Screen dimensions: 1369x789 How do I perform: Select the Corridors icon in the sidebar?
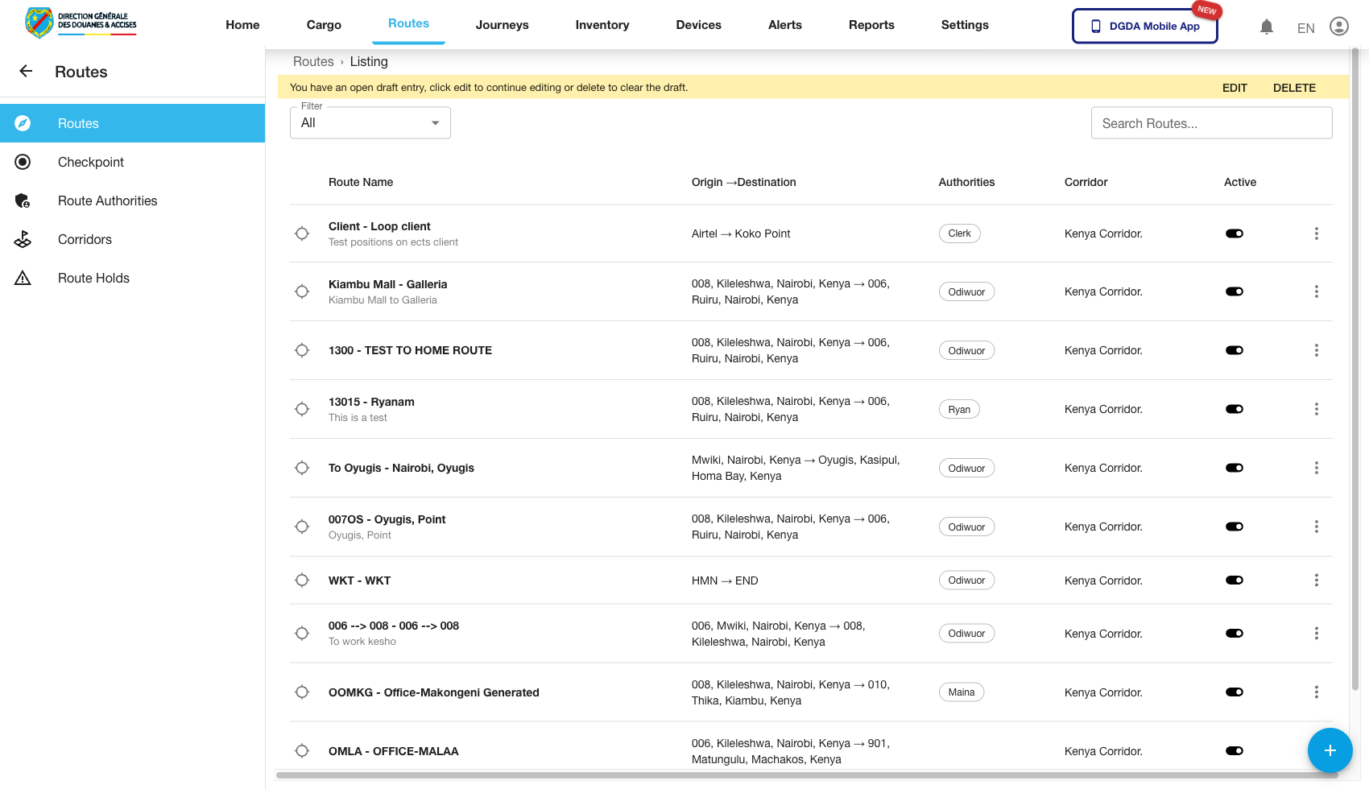coord(23,239)
